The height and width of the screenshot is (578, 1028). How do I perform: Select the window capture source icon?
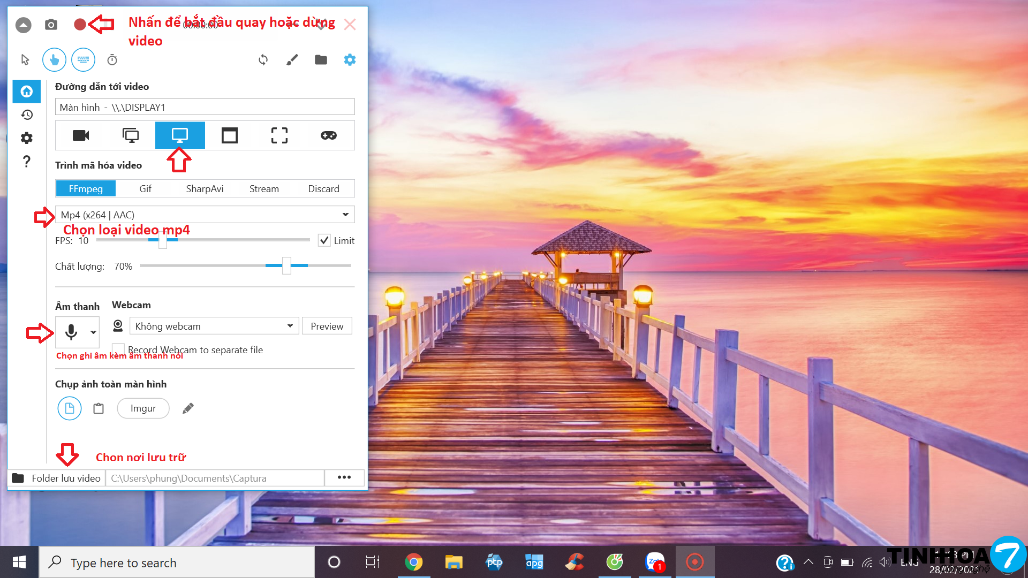click(x=229, y=135)
